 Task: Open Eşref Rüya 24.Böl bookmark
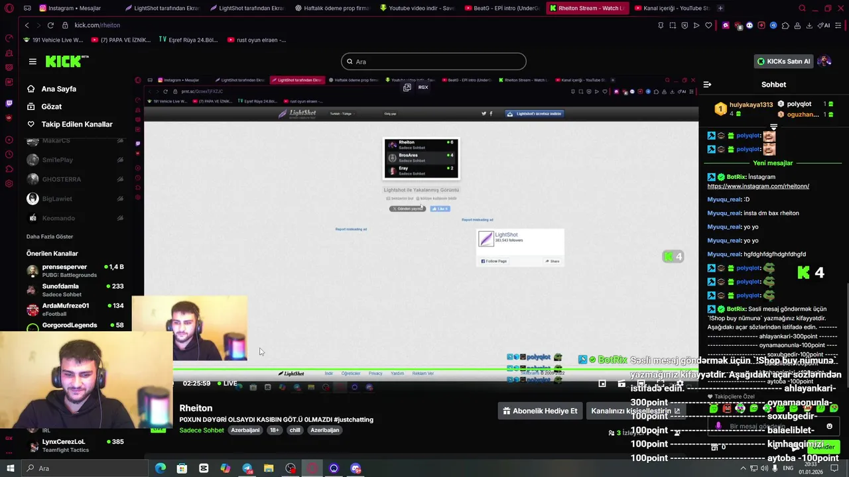tap(188, 40)
